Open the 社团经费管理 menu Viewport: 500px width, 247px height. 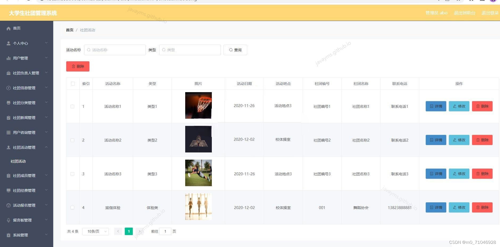tap(27, 190)
